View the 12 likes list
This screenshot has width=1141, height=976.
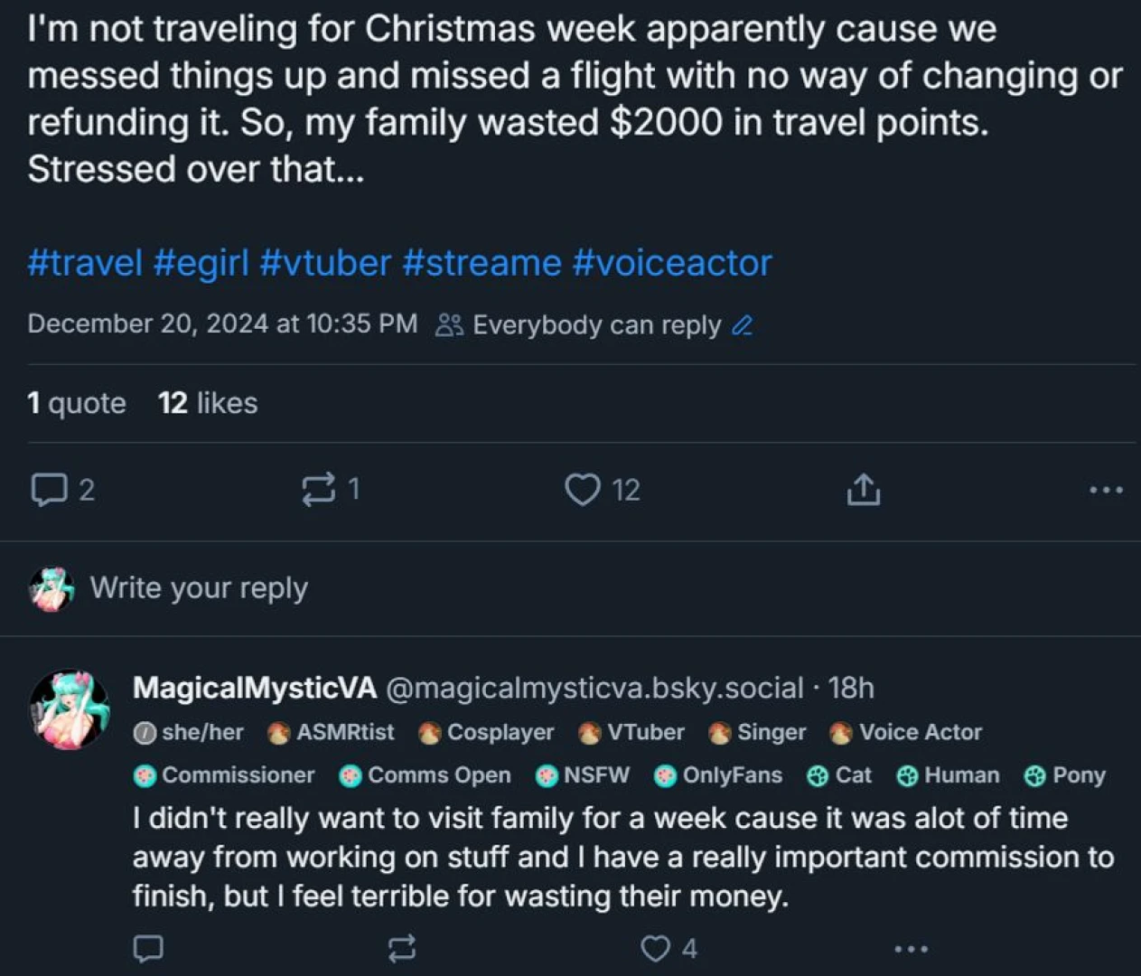(208, 403)
